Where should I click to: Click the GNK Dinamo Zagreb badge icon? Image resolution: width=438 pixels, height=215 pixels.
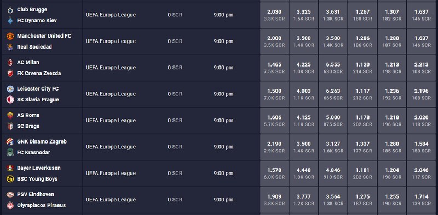[10, 142]
